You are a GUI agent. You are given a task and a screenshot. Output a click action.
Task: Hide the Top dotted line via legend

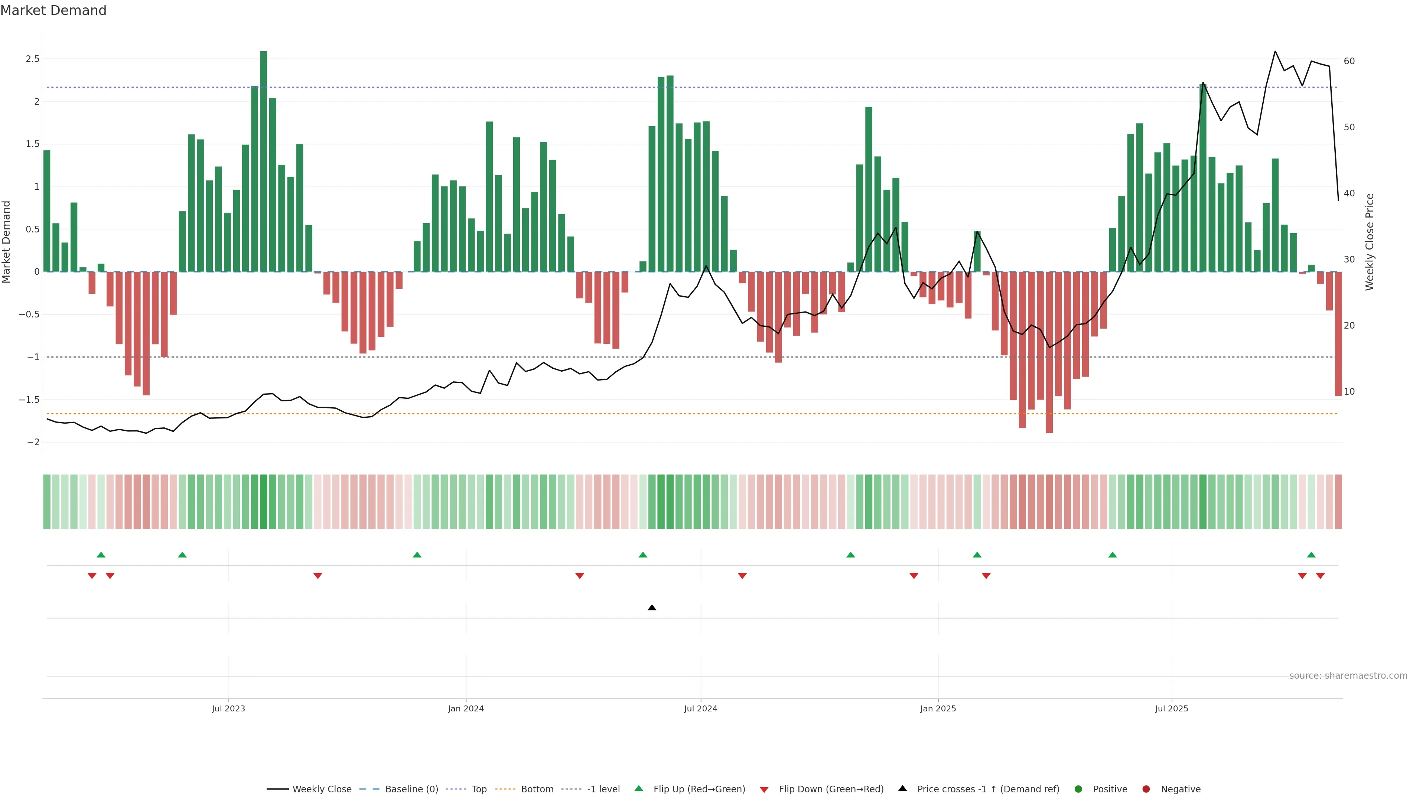click(x=479, y=789)
